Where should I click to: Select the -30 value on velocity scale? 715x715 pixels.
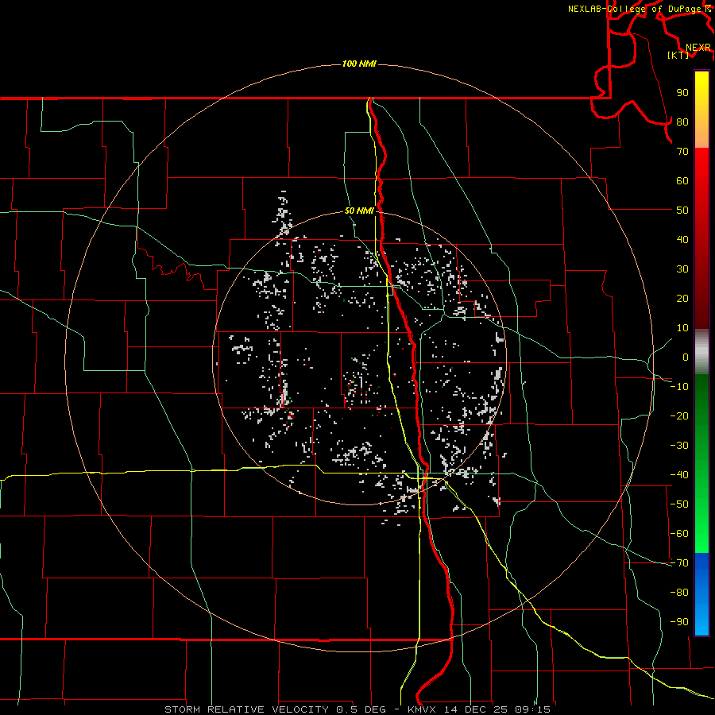(679, 446)
